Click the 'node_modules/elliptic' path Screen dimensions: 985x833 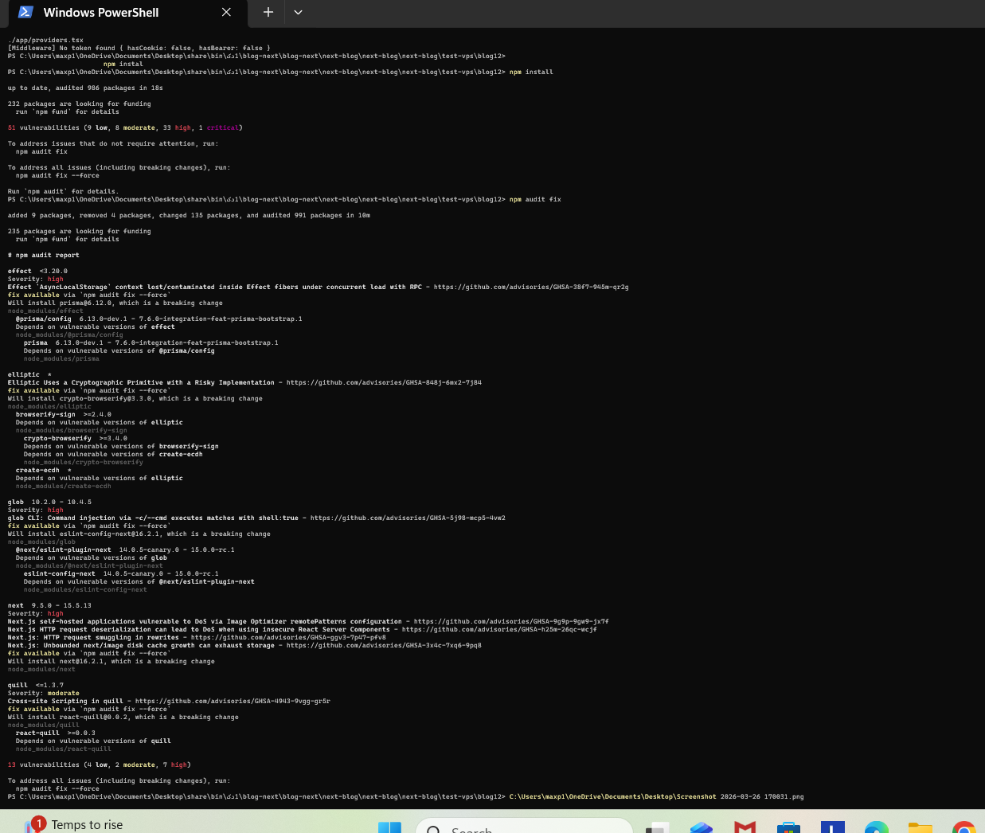pos(49,406)
